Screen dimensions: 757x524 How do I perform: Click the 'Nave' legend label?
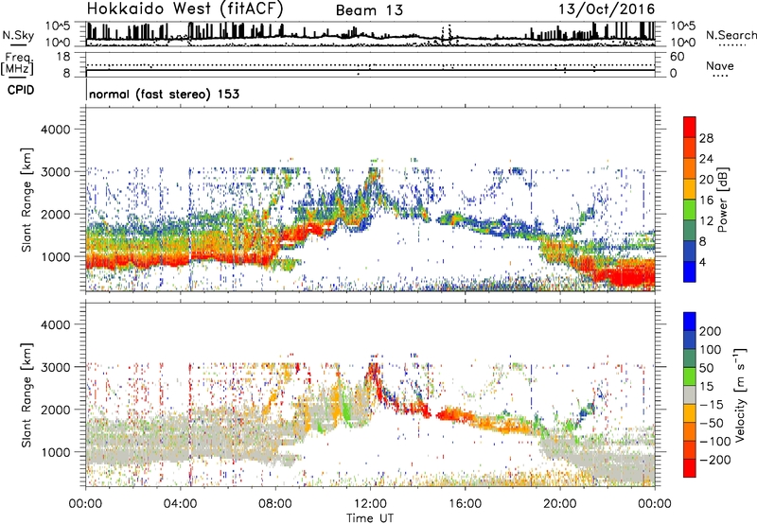click(x=720, y=65)
